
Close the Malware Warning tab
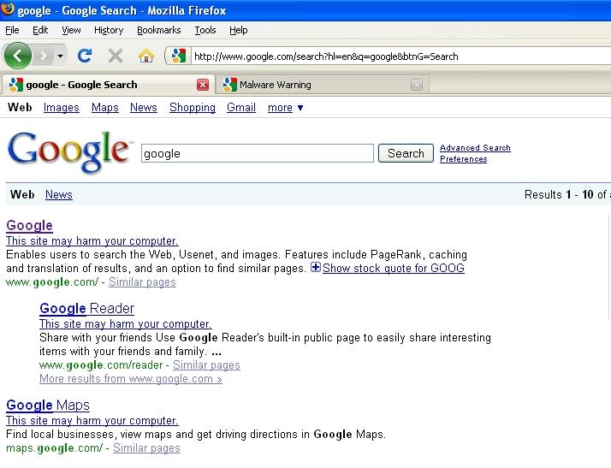coord(417,85)
